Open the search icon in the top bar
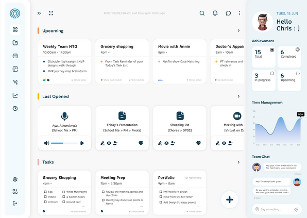Viewport: 307px width, 218px height. click(202, 13)
